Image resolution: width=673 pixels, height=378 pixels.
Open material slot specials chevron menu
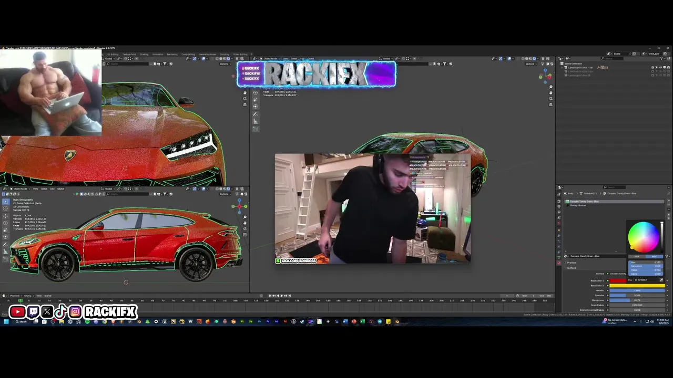coord(669,209)
